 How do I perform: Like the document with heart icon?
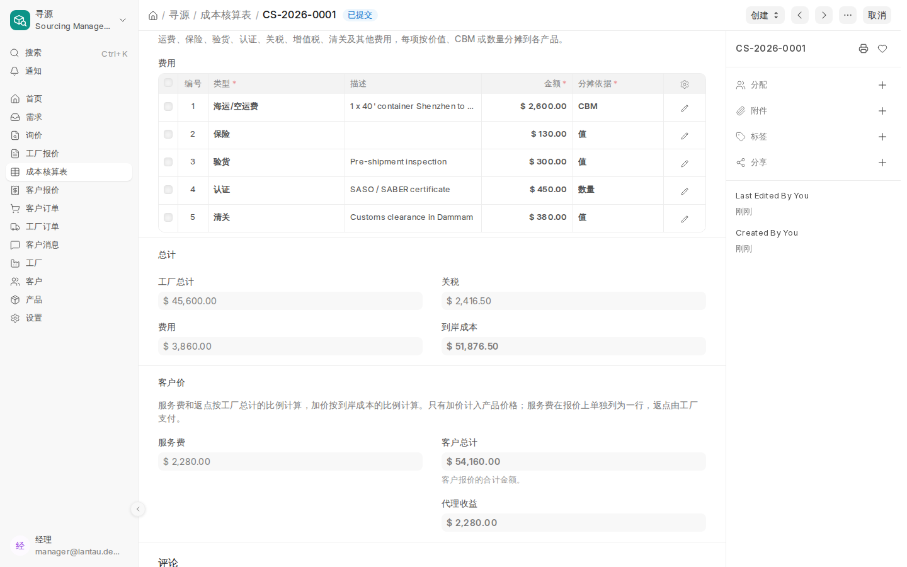882,49
